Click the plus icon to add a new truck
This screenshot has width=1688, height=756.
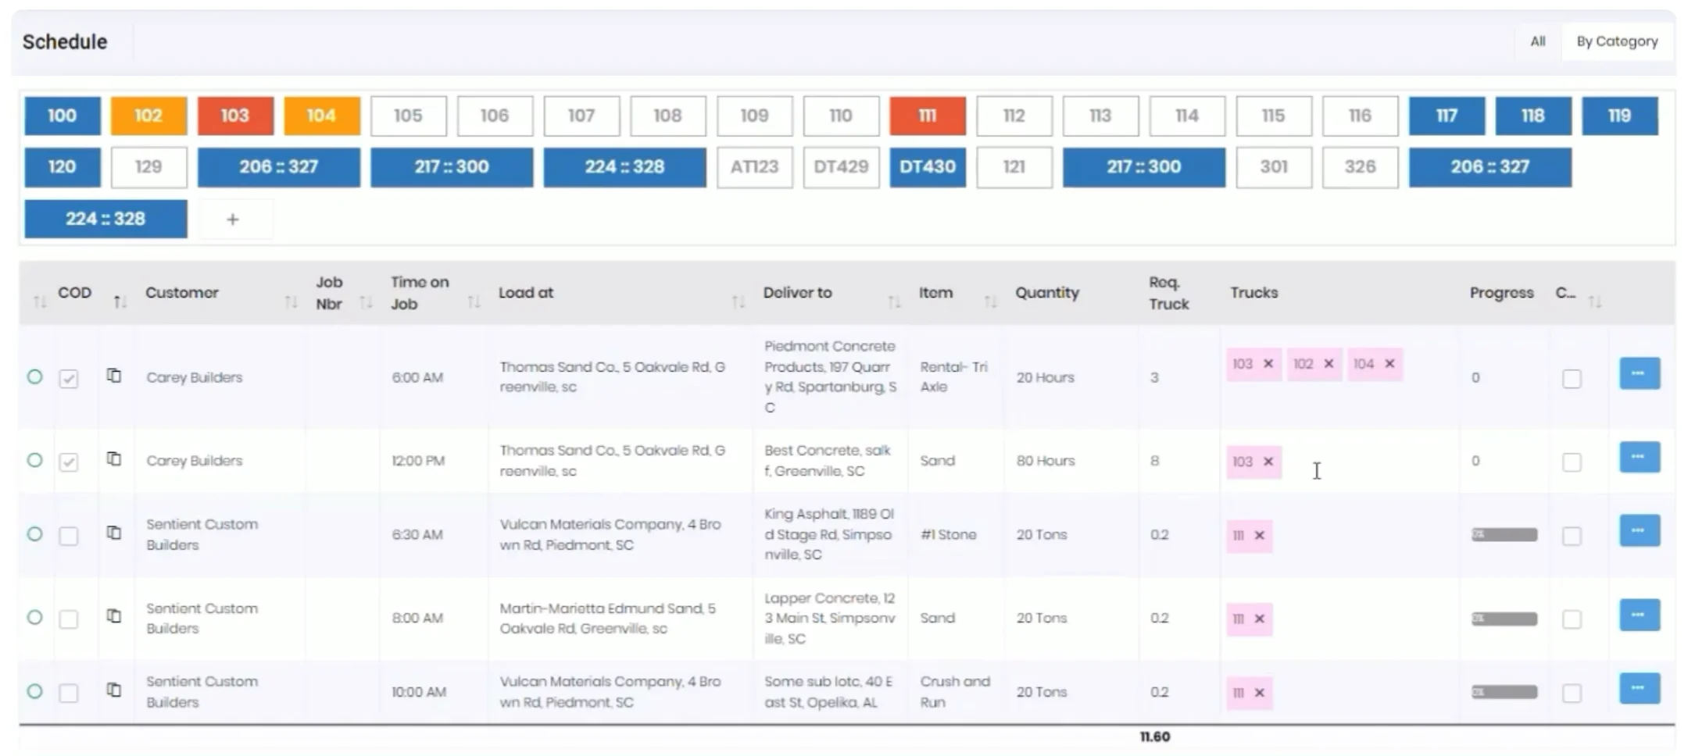[x=233, y=219]
